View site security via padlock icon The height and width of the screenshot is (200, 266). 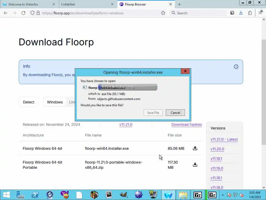click(38, 13)
